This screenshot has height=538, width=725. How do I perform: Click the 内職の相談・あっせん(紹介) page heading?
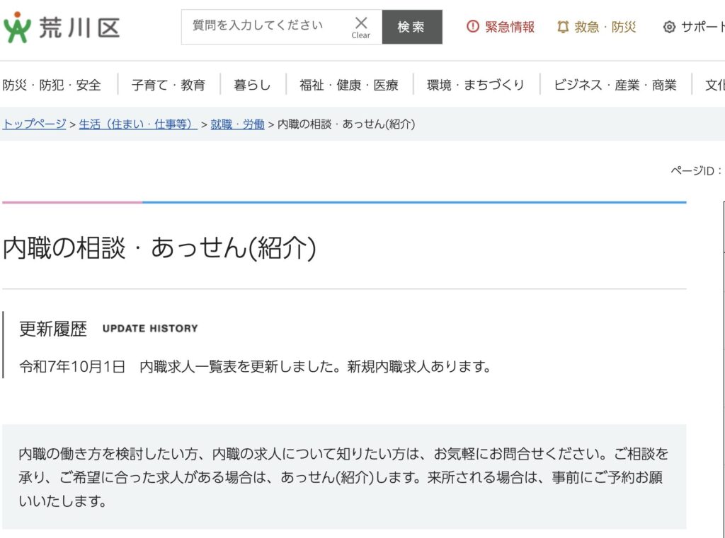[159, 249]
